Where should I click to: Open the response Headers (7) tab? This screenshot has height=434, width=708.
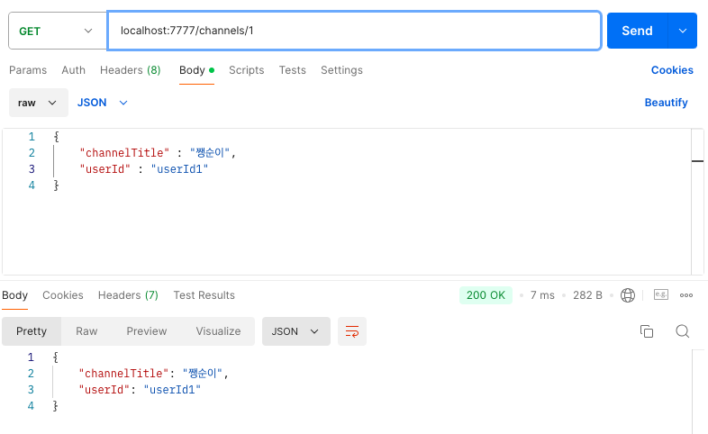(128, 295)
